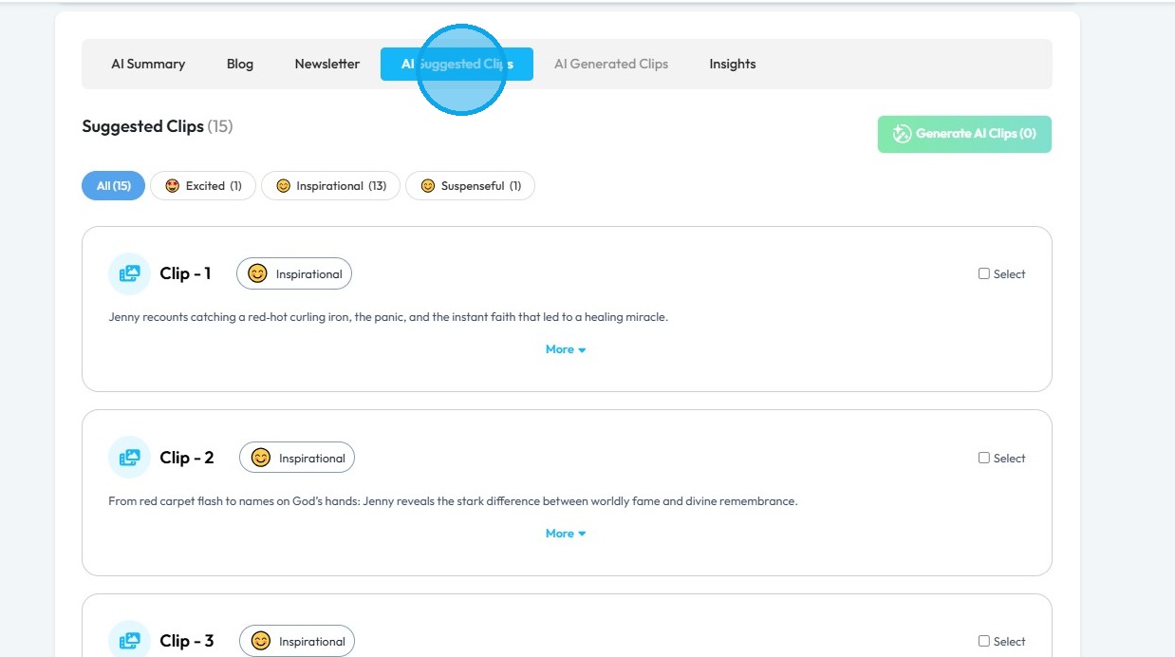The height and width of the screenshot is (657, 1175).
Task: Filter clips by Suspenseful (1)
Action: pyautogui.click(x=470, y=186)
